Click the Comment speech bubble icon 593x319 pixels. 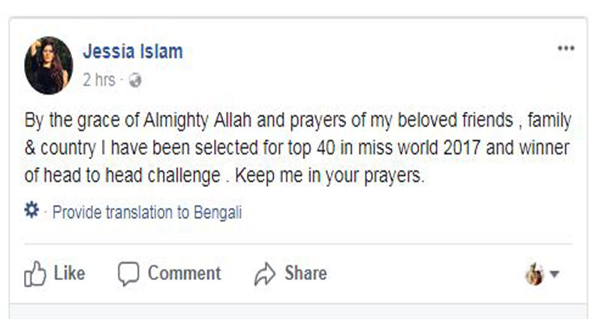tap(129, 274)
